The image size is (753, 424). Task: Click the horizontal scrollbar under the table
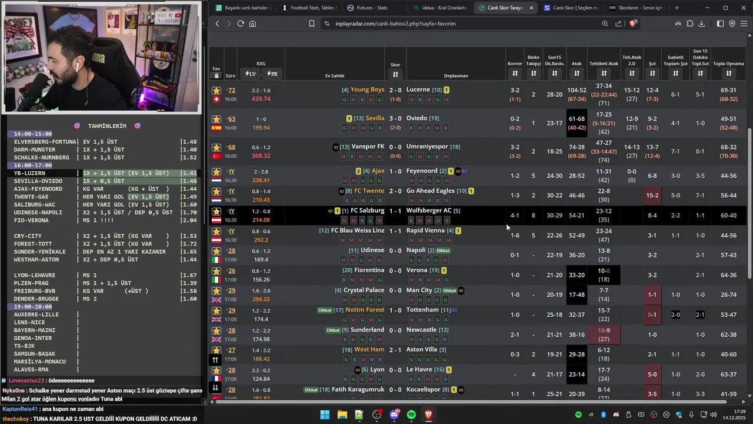pyautogui.click(x=472, y=402)
